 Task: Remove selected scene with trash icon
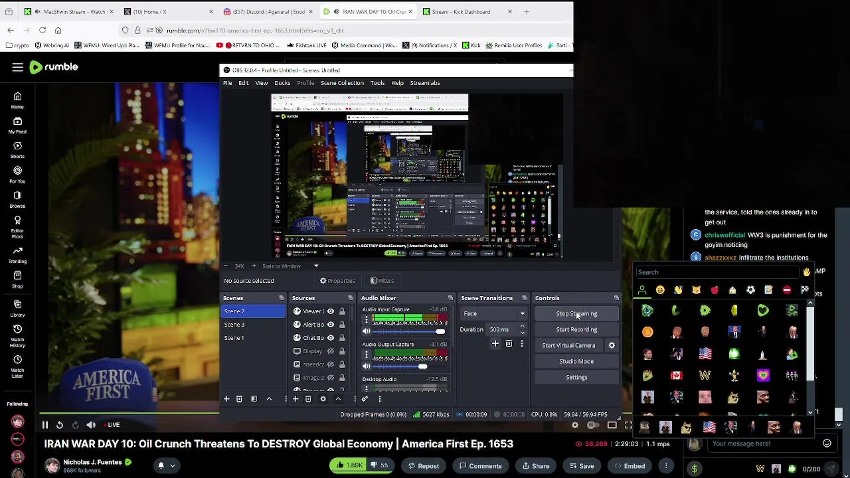[x=239, y=399]
